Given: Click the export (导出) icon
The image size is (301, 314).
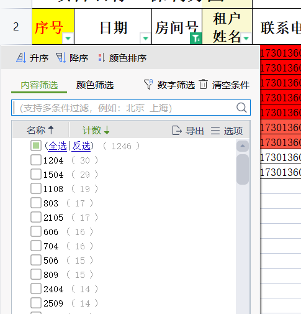Looking at the screenshot, I should (177, 131).
